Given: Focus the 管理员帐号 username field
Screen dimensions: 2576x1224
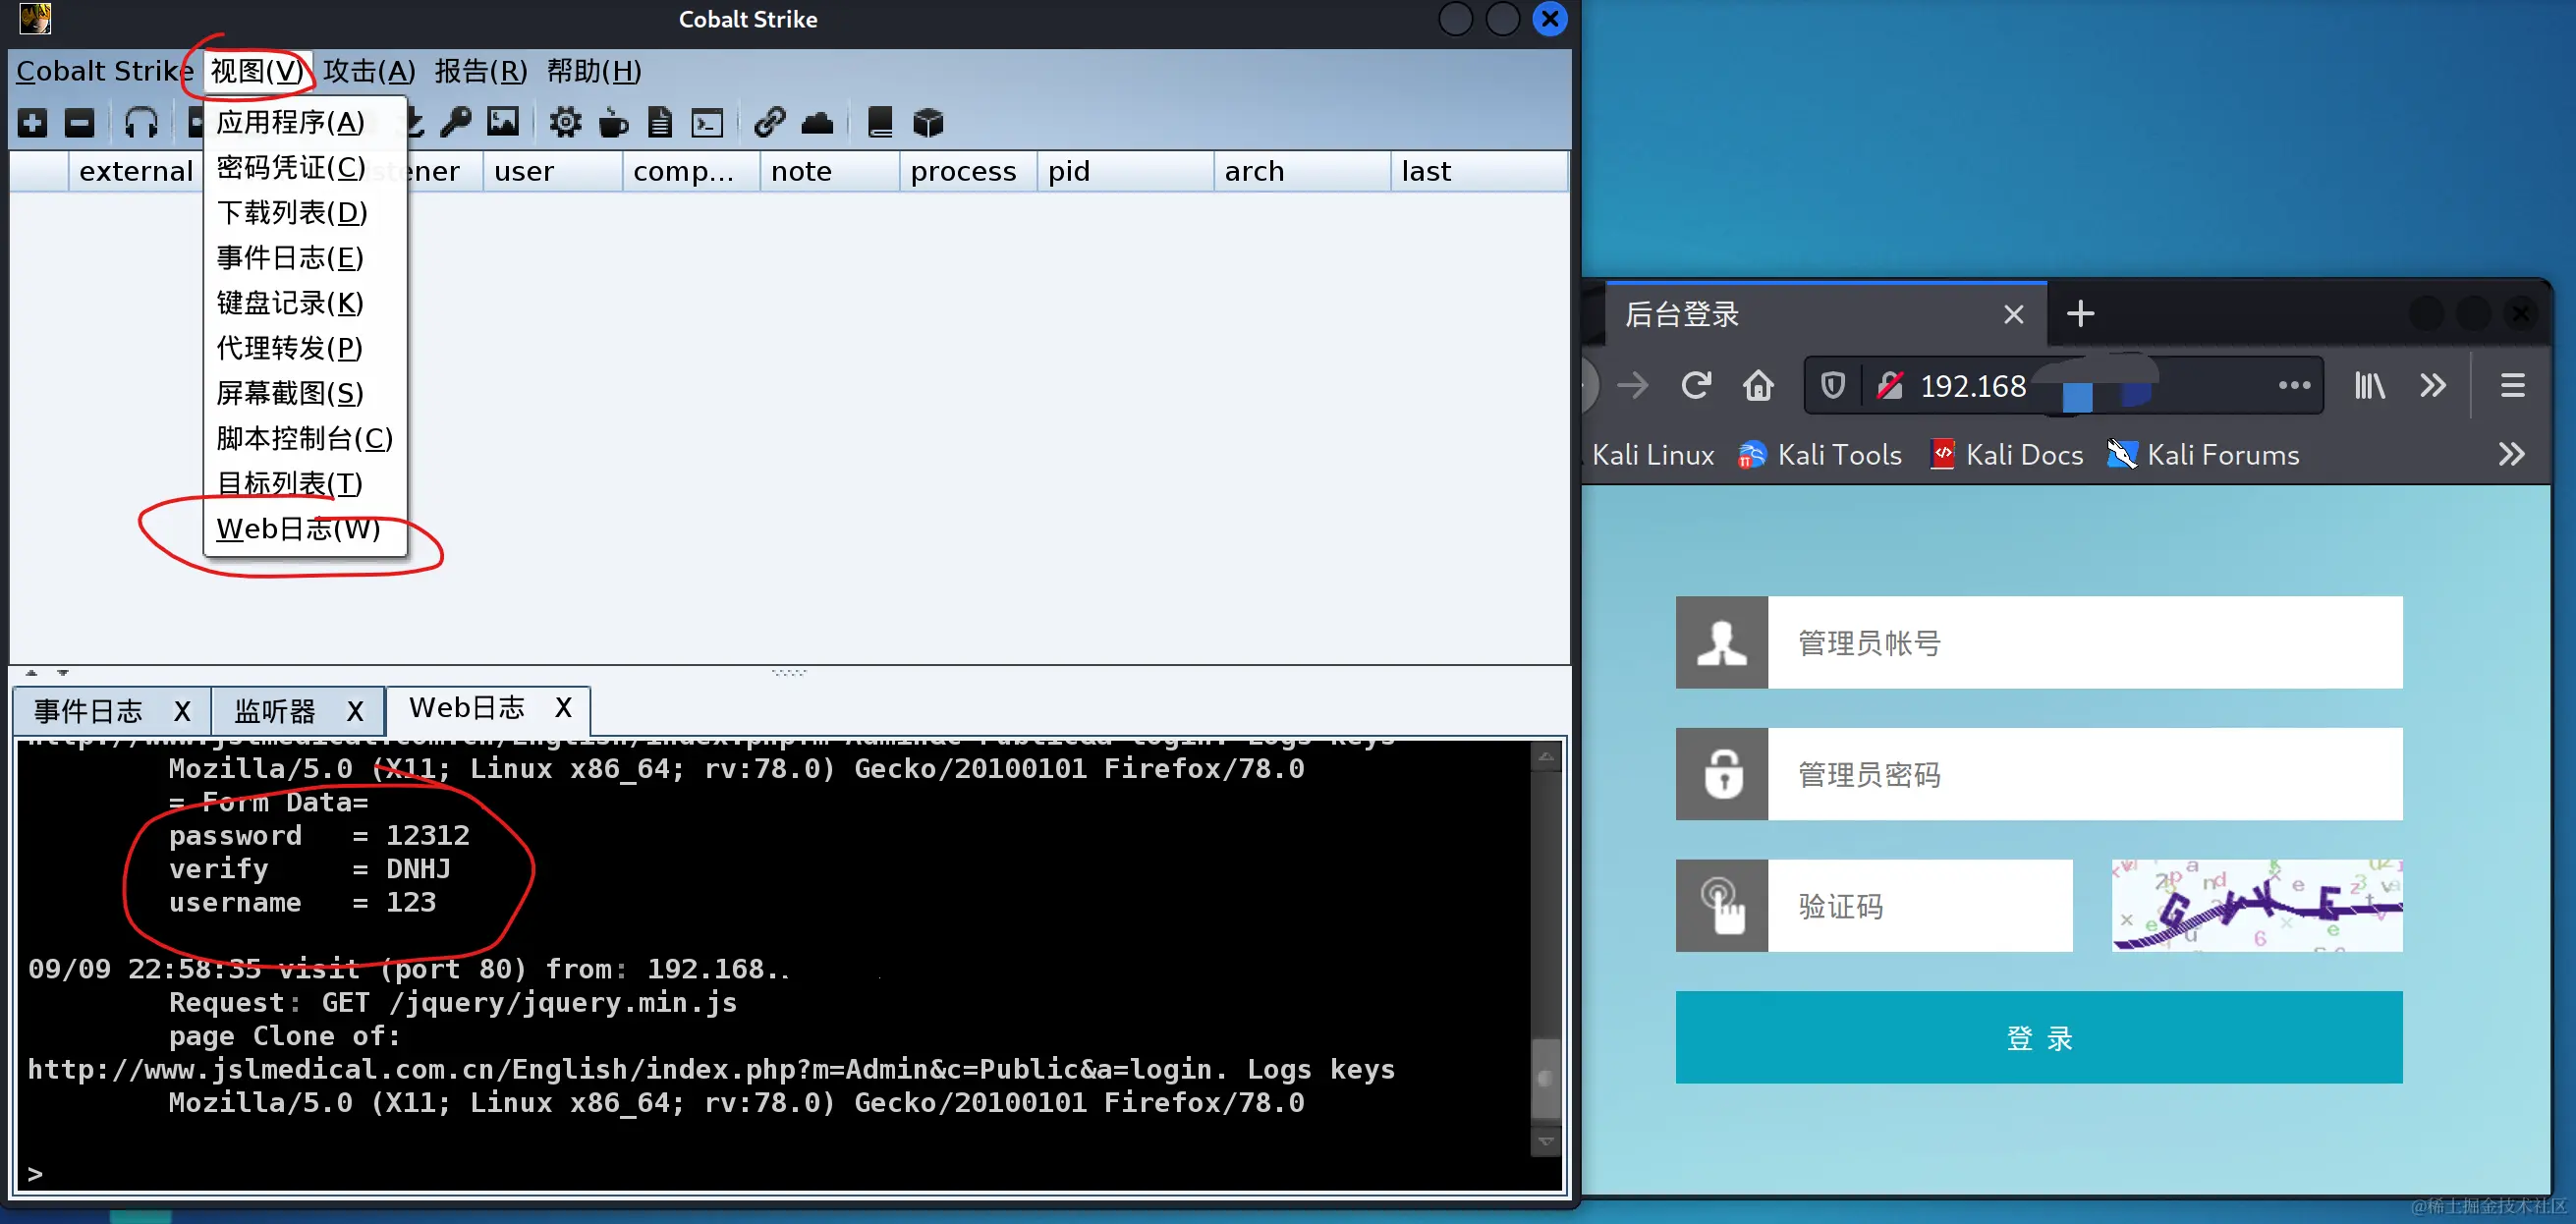Looking at the screenshot, I should [x=2085, y=643].
